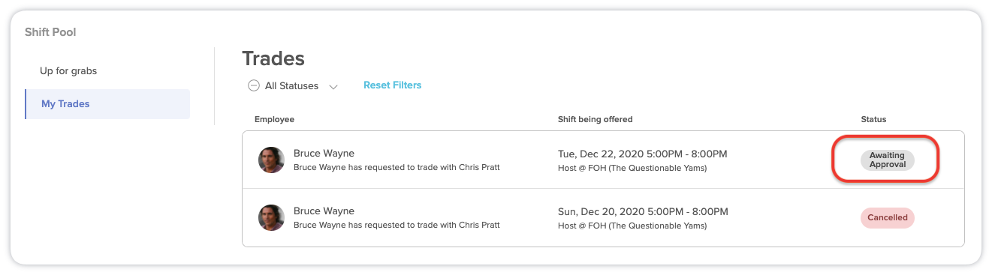The height and width of the screenshot is (275, 992).
Task: Click Bruce Wayne's avatar in cancelled trade
Action: 271,217
